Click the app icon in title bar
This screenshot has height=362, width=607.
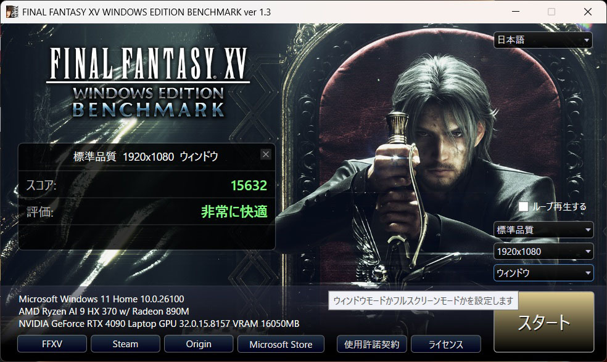12,12
